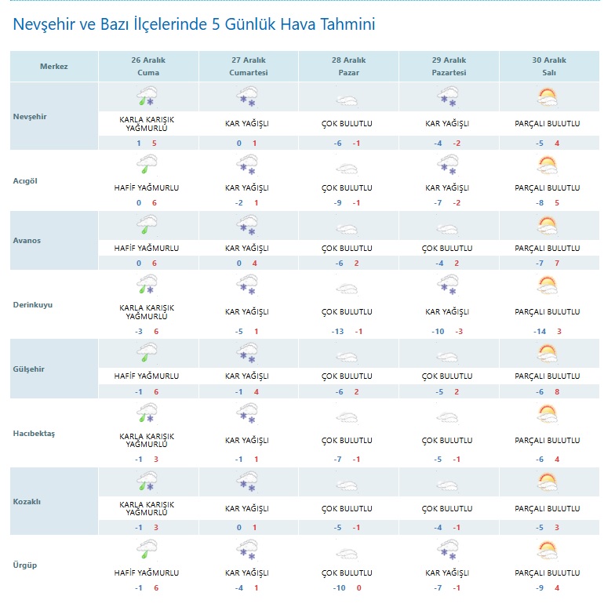Select the 28 Aralık Pazar column header

pos(347,66)
